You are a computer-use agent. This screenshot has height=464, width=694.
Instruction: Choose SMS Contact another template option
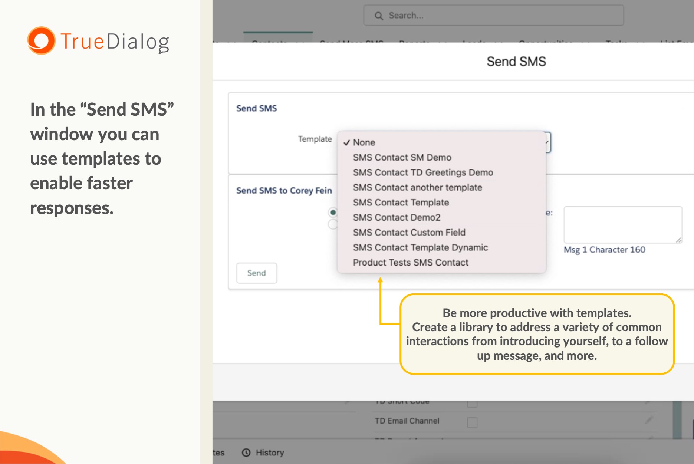click(417, 188)
